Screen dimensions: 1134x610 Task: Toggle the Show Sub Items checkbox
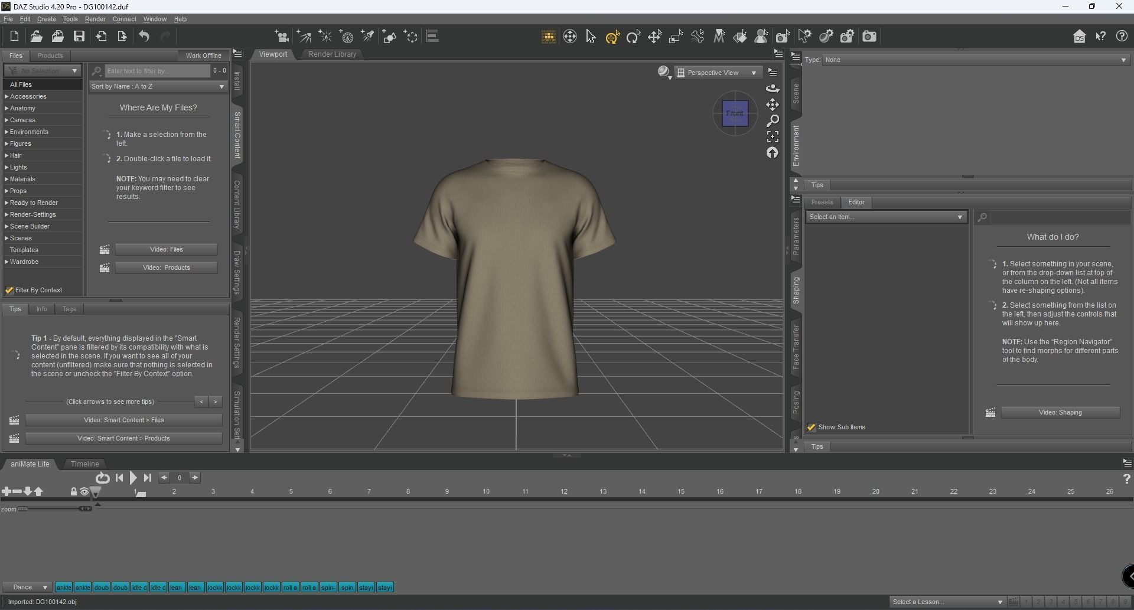point(812,427)
